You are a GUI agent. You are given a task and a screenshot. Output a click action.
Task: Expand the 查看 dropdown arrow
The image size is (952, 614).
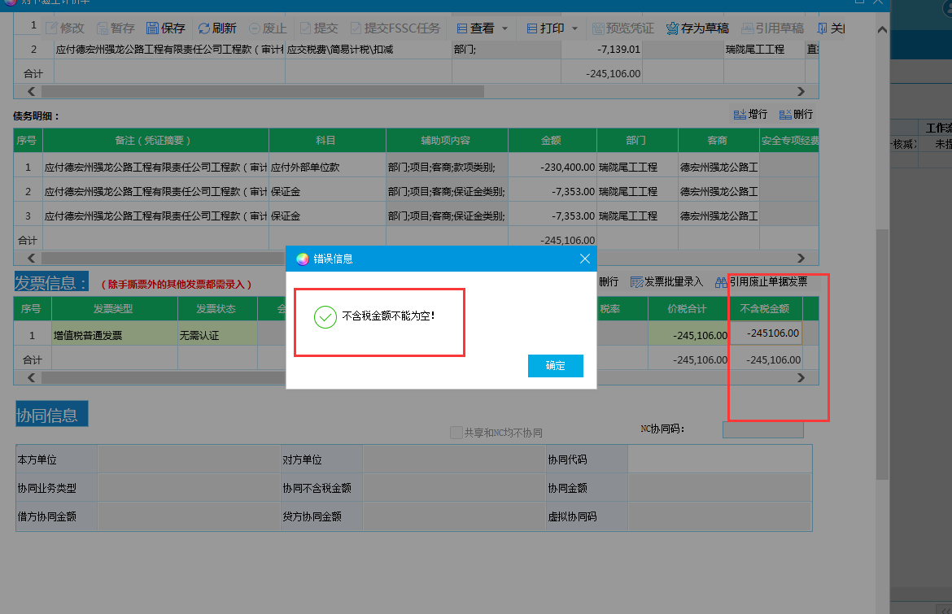click(x=504, y=28)
